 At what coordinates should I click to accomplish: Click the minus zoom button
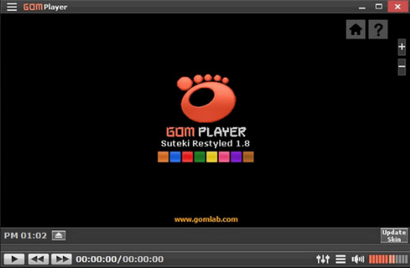click(x=402, y=67)
